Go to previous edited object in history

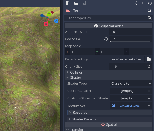point(136,3)
